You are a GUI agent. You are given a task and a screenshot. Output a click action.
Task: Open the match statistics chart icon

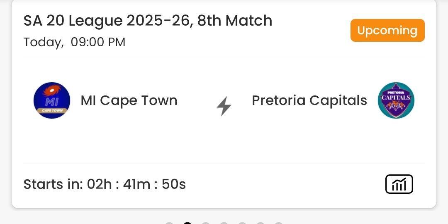[399, 184]
